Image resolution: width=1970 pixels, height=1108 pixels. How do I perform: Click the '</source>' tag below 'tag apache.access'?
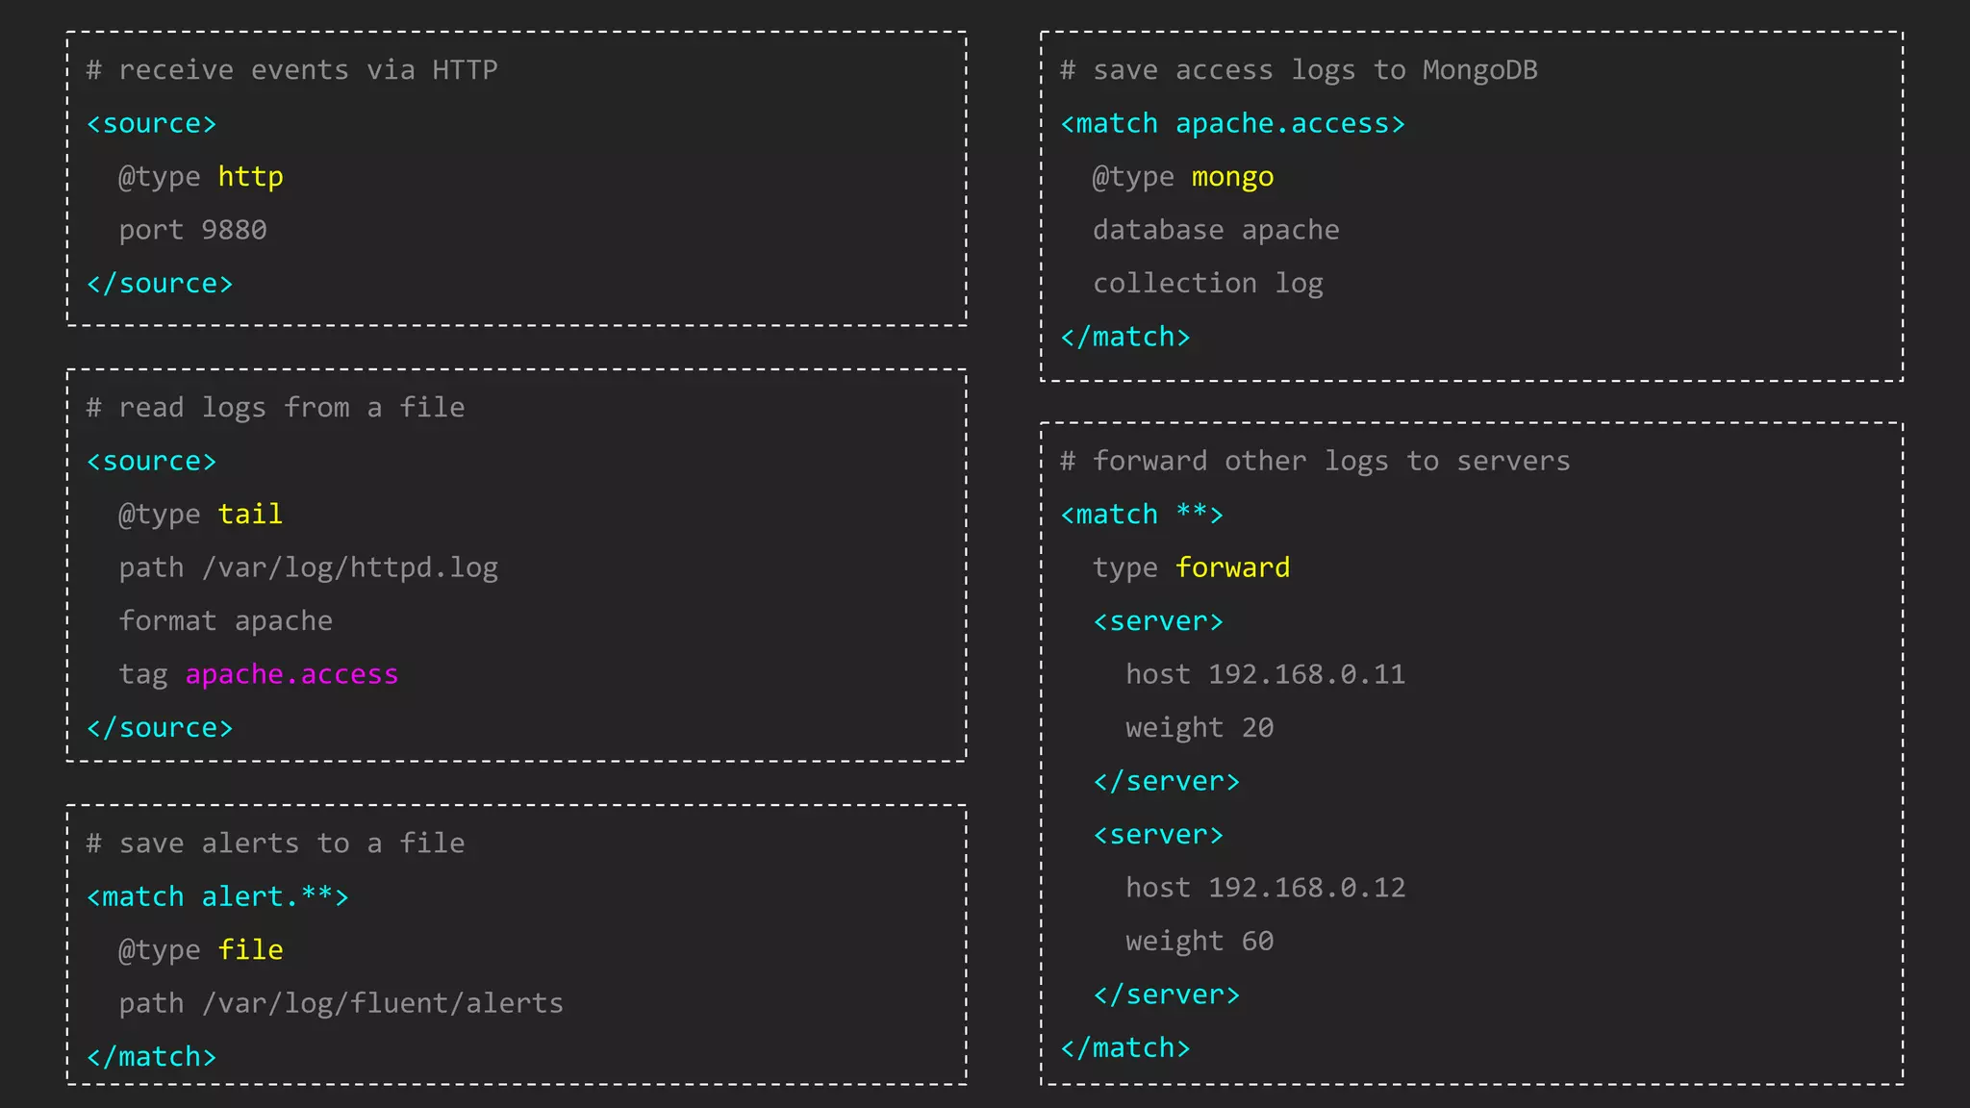coord(160,728)
